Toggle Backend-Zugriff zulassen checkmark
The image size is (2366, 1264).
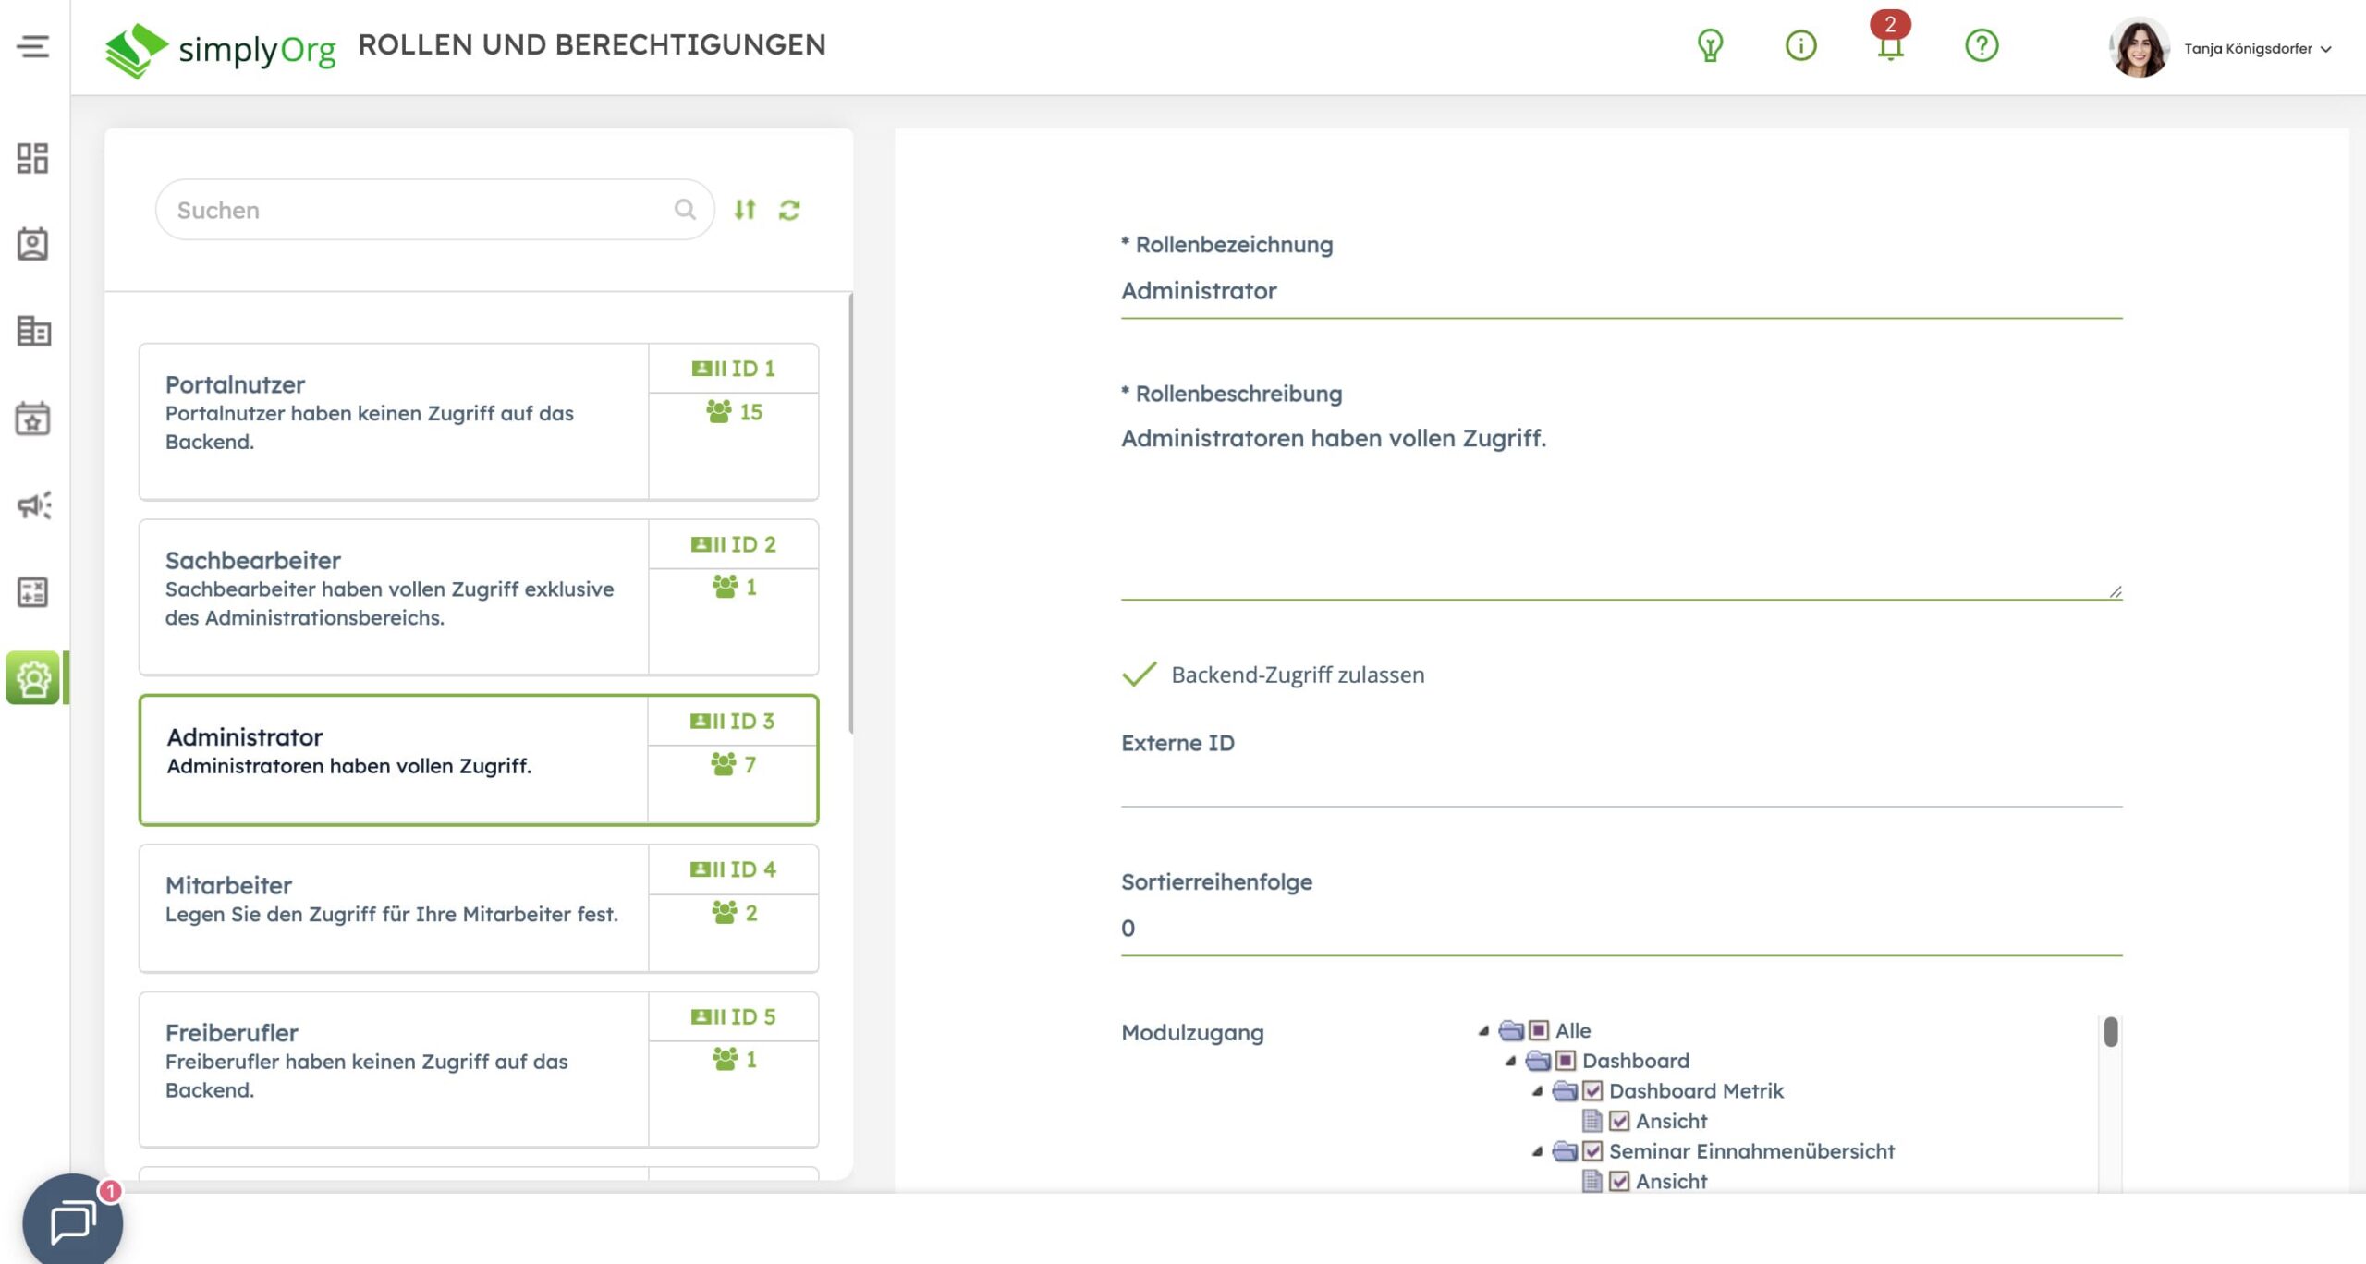pos(1140,675)
